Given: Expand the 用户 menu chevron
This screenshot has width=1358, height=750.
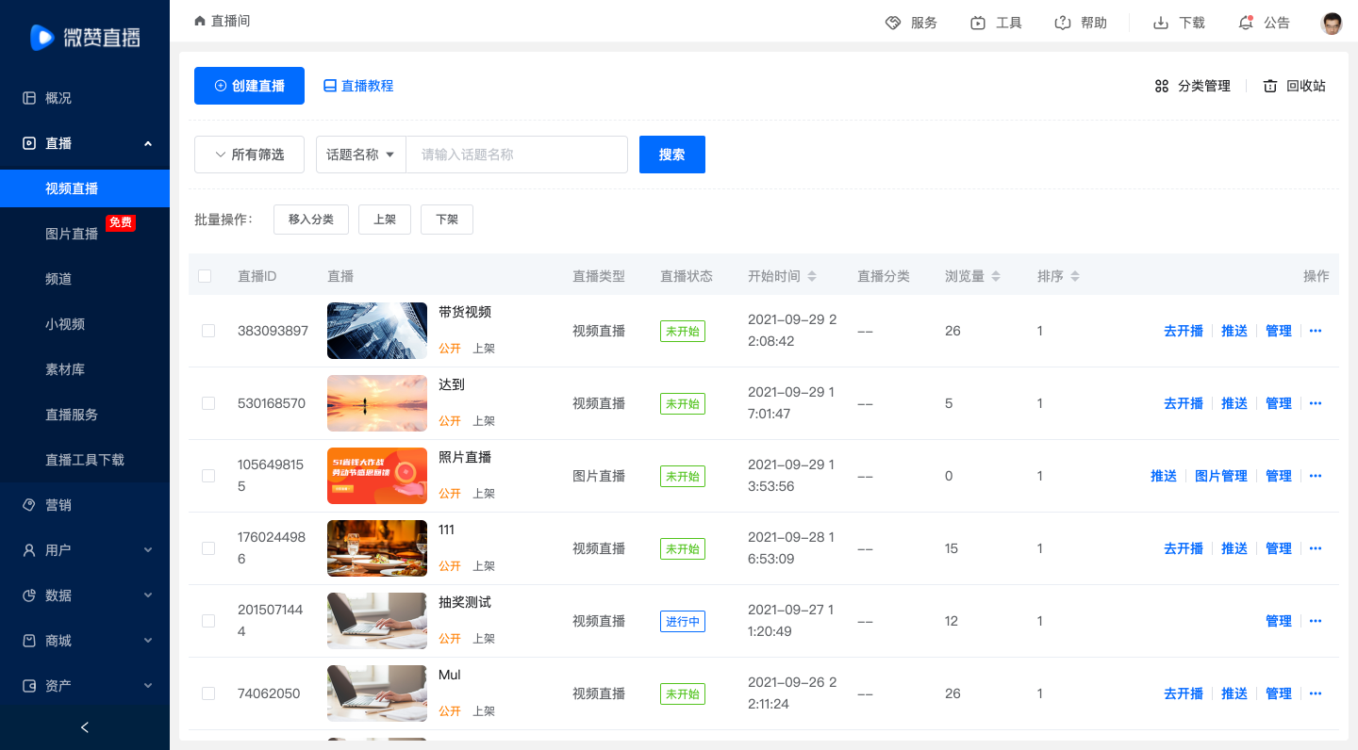Looking at the screenshot, I should coord(148,550).
